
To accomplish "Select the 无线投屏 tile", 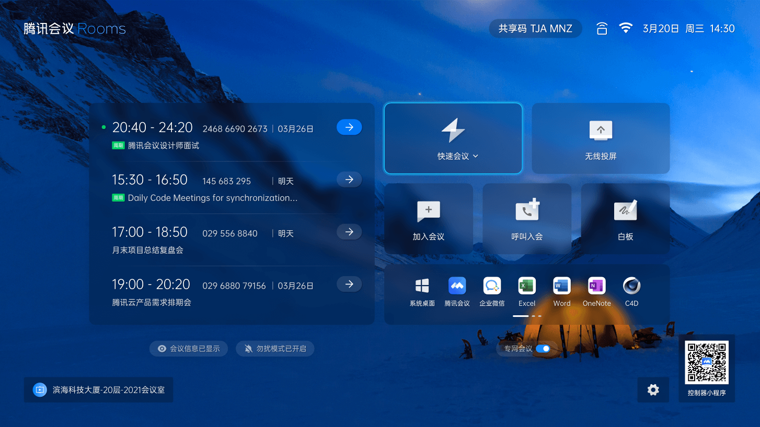I will point(601,138).
